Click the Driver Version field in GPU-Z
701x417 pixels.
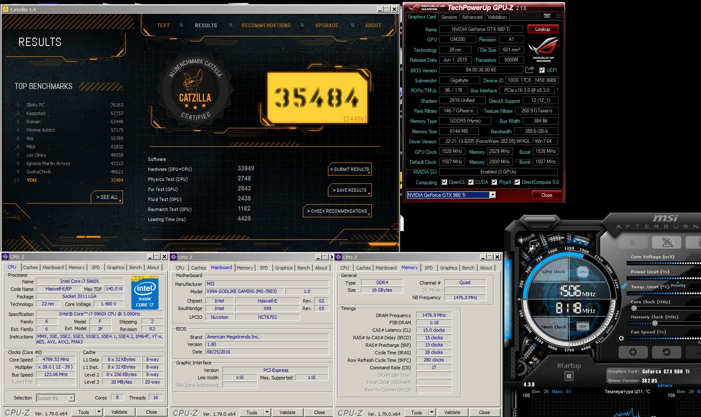pos(498,141)
